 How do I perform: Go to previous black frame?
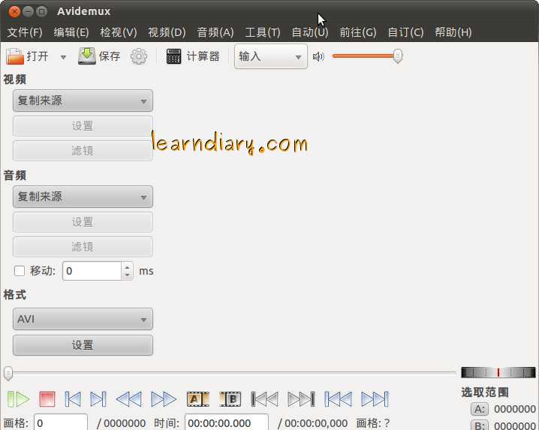[x=265, y=399]
